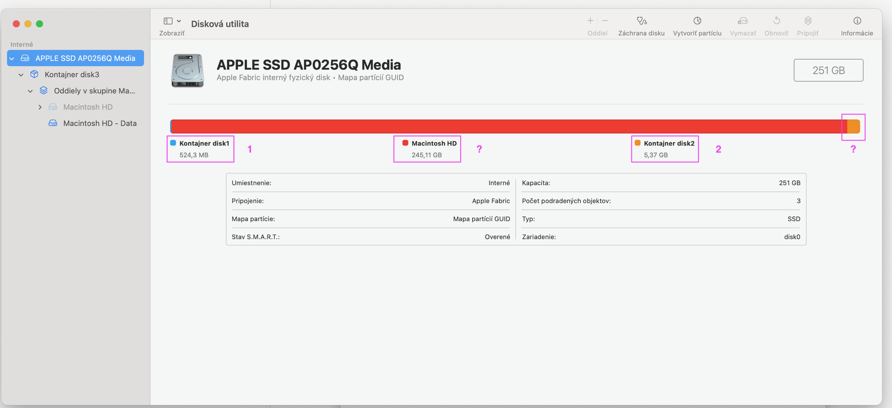Click the Záchrana disku first aid icon
The width and height of the screenshot is (892, 408).
pyautogui.click(x=641, y=21)
